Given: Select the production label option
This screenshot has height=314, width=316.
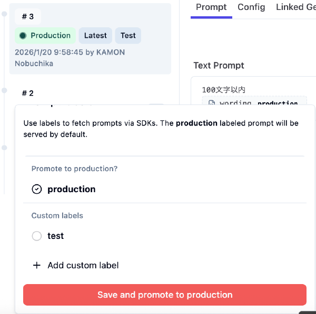Looking at the screenshot, I should [72, 189].
